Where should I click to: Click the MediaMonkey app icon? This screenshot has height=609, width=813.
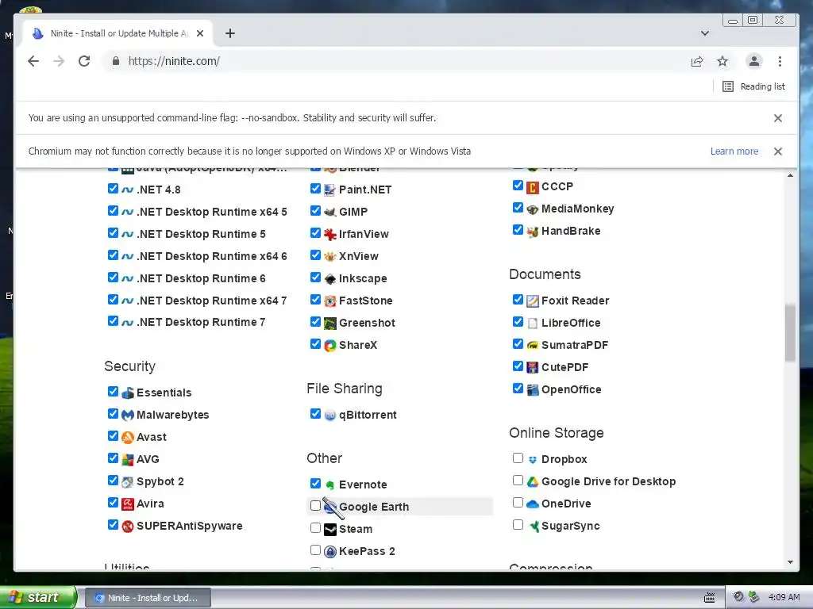coord(533,209)
